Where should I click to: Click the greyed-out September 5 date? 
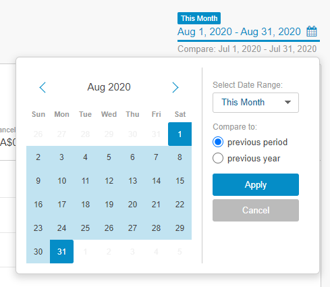180,251
